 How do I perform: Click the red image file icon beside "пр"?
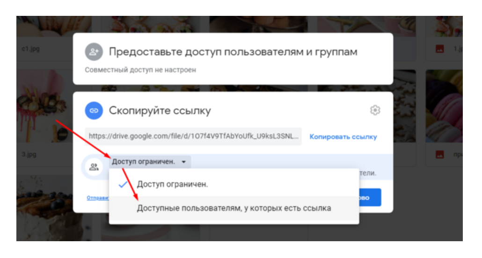click(439, 153)
